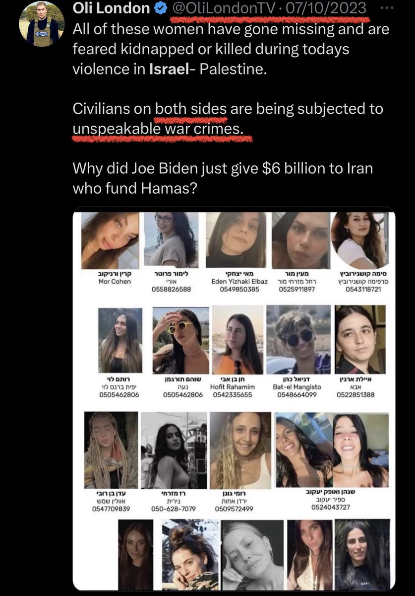Open the attached missing women image
The height and width of the screenshot is (596, 415).
pos(234,398)
